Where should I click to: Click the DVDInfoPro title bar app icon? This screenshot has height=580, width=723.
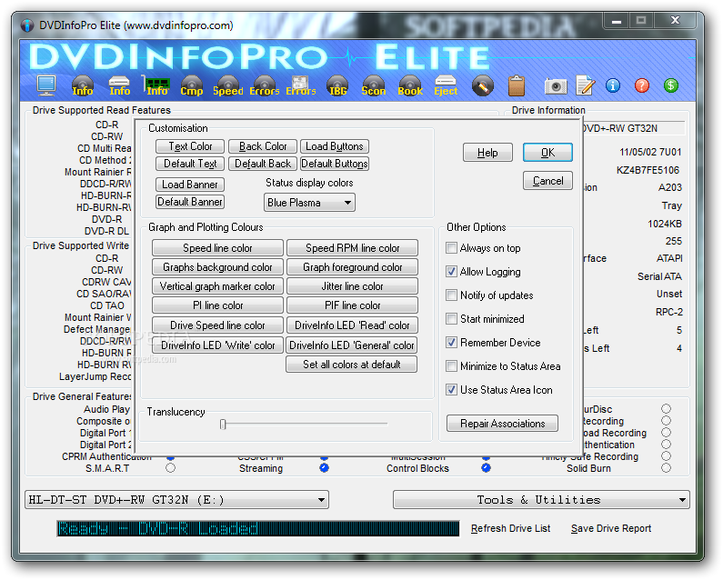(27, 25)
